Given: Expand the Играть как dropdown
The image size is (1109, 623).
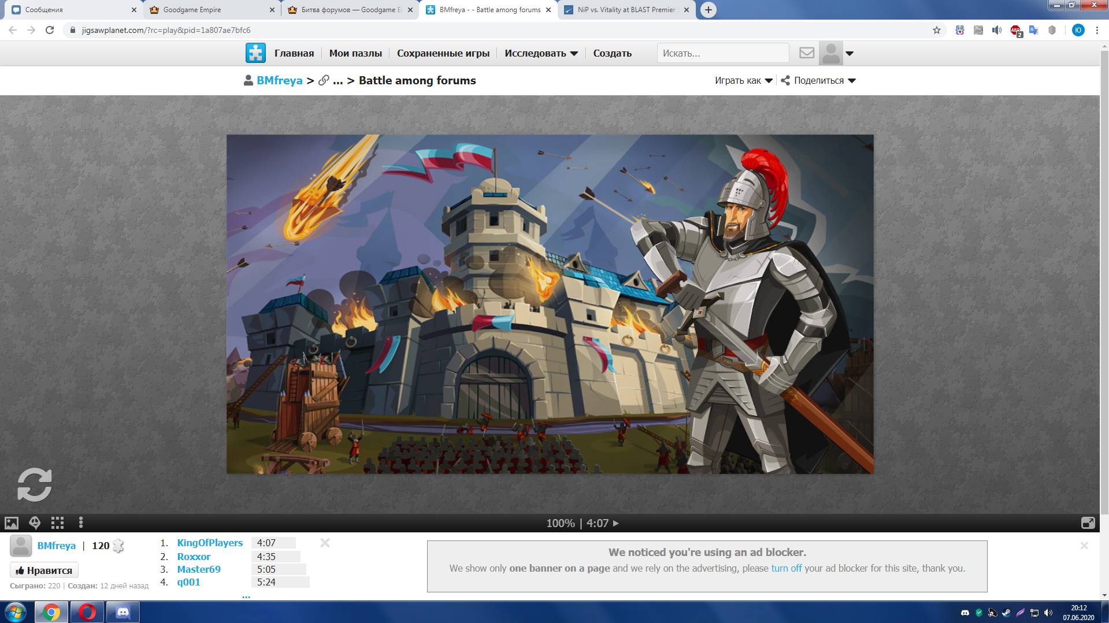Looking at the screenshot, I should click(x=743, y=81).
